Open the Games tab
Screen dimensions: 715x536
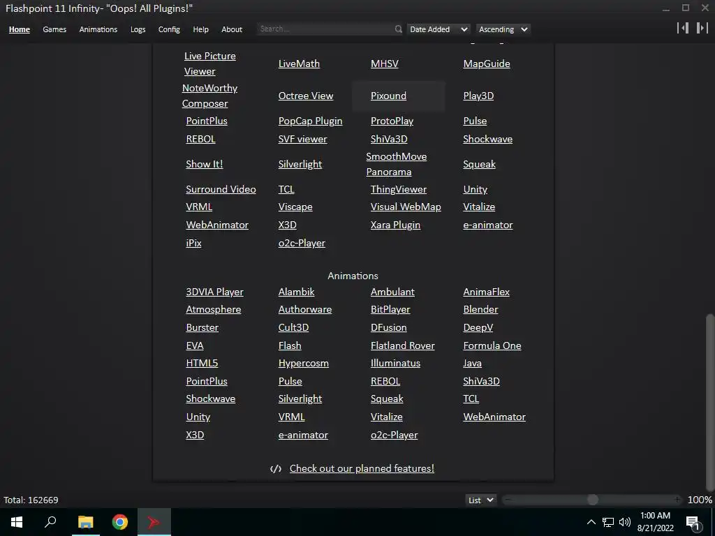click(54, 29)
